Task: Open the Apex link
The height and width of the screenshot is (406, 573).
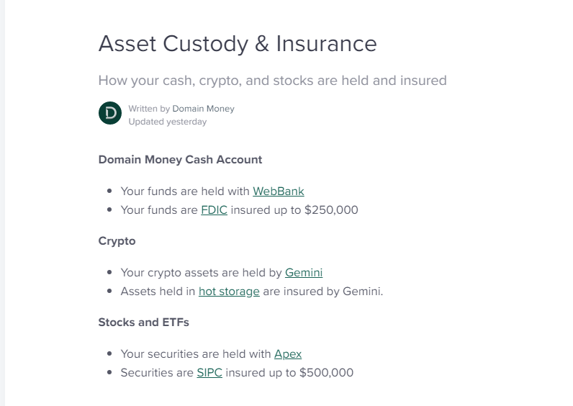Action: [287, 354]
